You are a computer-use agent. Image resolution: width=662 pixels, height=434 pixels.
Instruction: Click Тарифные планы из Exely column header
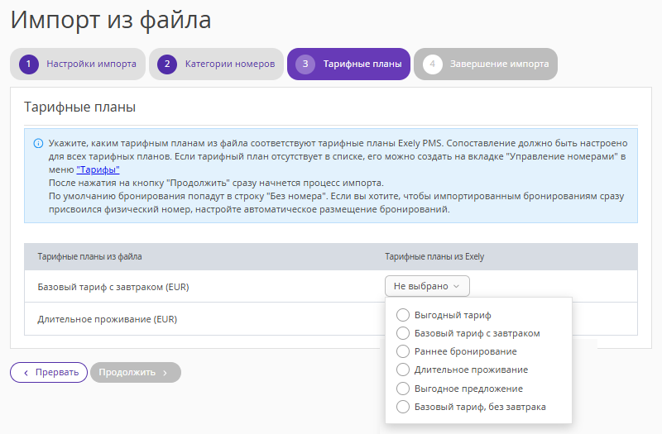[434, 256]
